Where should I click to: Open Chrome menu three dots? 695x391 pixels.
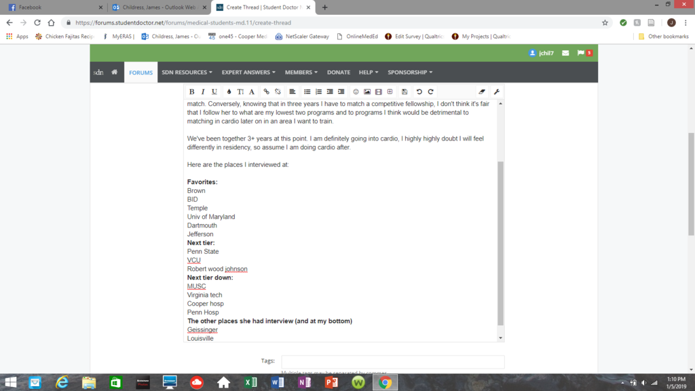[x=685, y=22]
